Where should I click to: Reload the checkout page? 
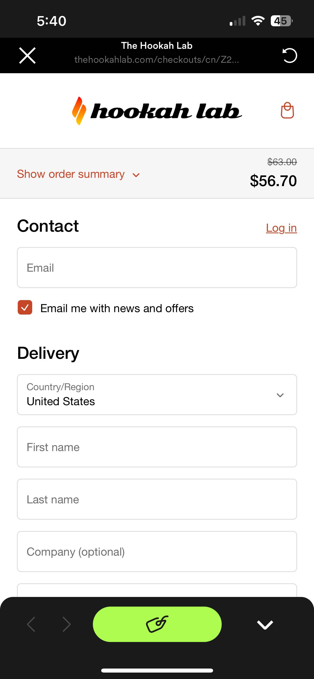pyautogui.click(x=290, y=56)
